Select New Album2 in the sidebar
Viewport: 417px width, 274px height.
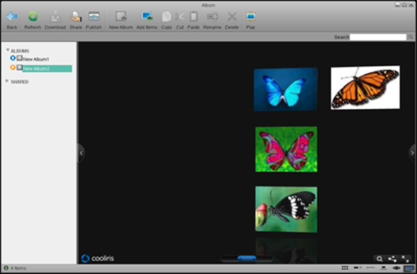36,68
